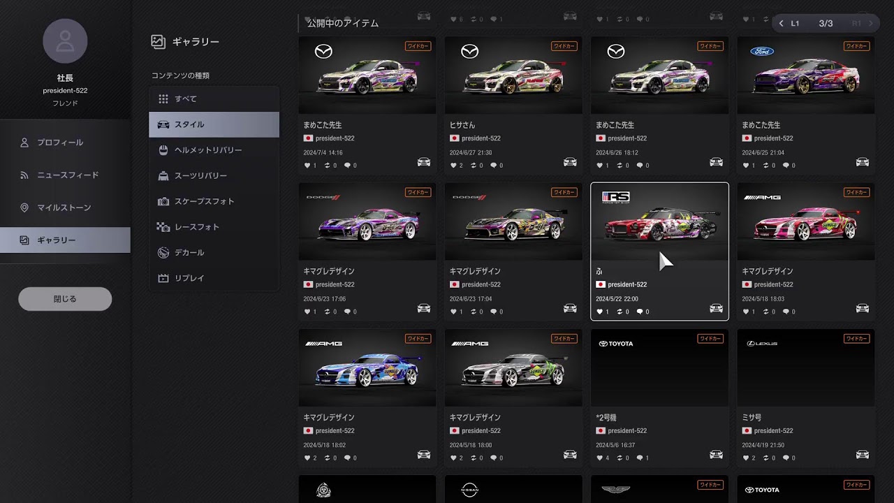The height and width of the screenshot is (503, 894).
Task: Click the user avatar icon for 社長
Action: 65,41
